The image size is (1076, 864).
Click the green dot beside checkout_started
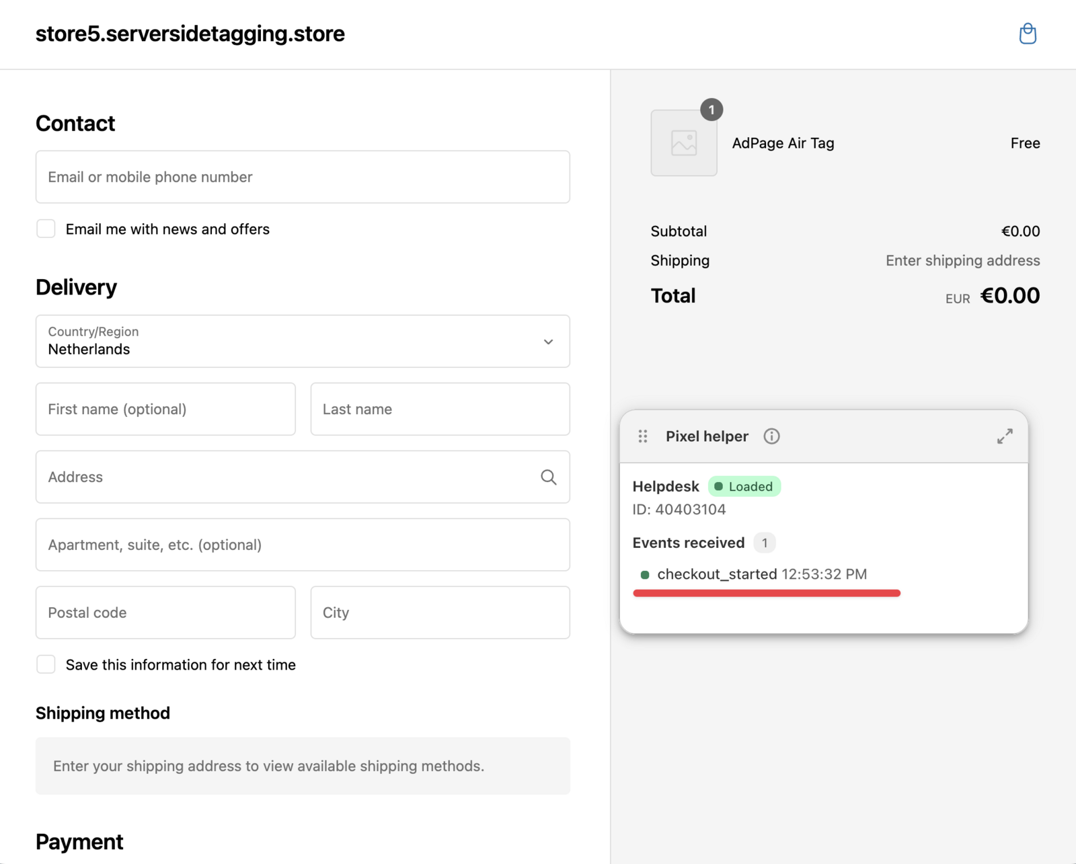pyautogui.click(x=645, y=575)
